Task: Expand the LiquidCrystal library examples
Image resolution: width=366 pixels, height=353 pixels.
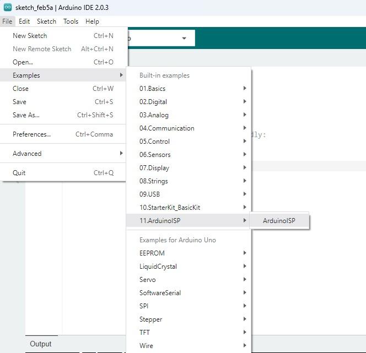Action: [189, 267]
